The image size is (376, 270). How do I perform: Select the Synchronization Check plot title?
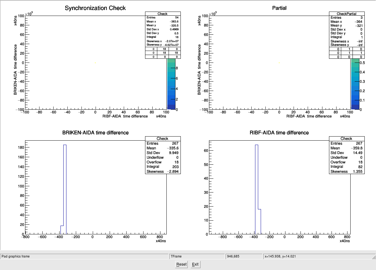point(95,8)
